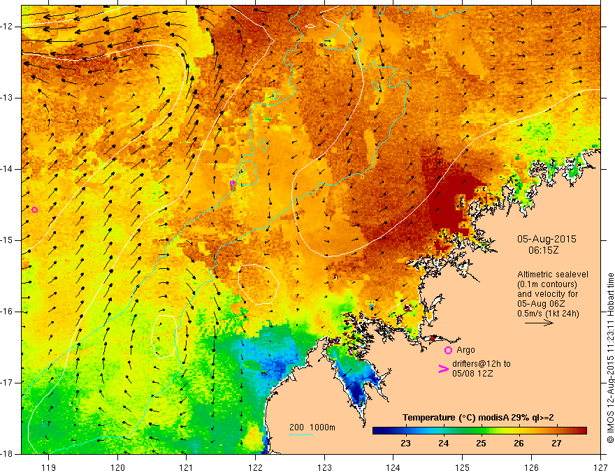The width and height of the screenshot is (615, 475).
Task: Click the dark blue end of the temperature colorbar
Action: click(377, 431)
